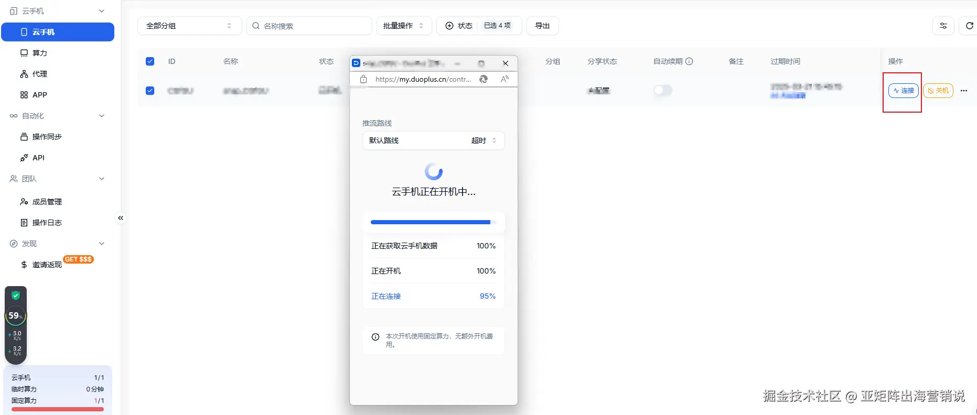Click the 操作 column header
Image resolution: width=977 pixels, height=415 pixels.
point(896,61)
